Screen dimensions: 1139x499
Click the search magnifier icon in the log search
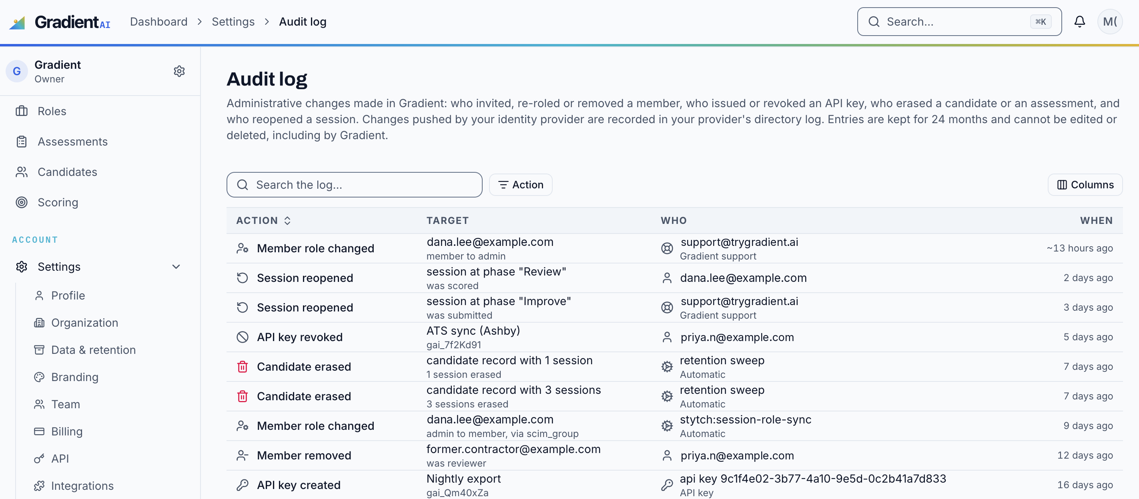(x=242, y=185)
